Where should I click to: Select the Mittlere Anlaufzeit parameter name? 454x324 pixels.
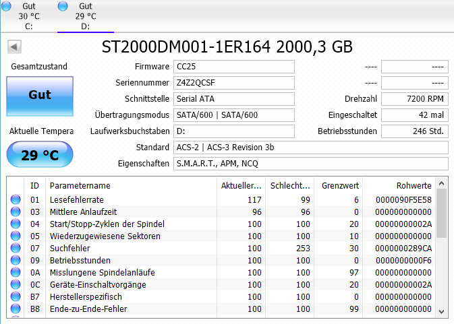(x=84, y=212)
